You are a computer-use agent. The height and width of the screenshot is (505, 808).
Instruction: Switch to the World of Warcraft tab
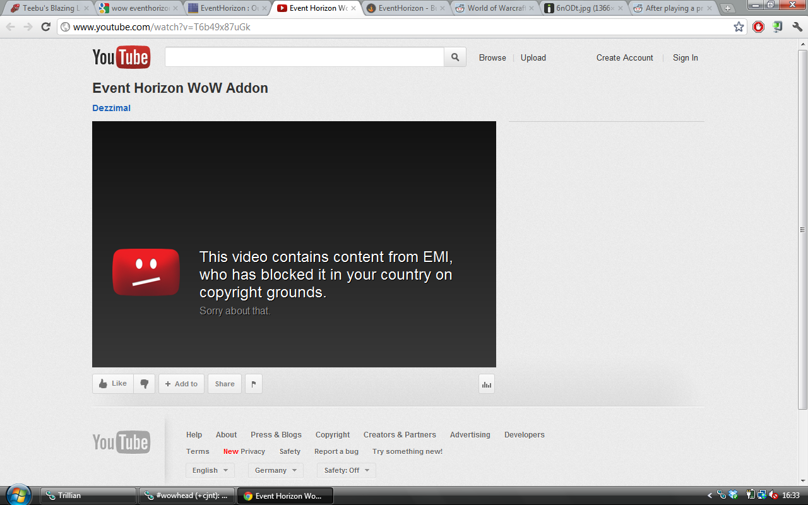496,9
